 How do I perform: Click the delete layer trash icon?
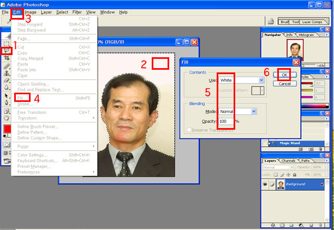pos(320,225)
